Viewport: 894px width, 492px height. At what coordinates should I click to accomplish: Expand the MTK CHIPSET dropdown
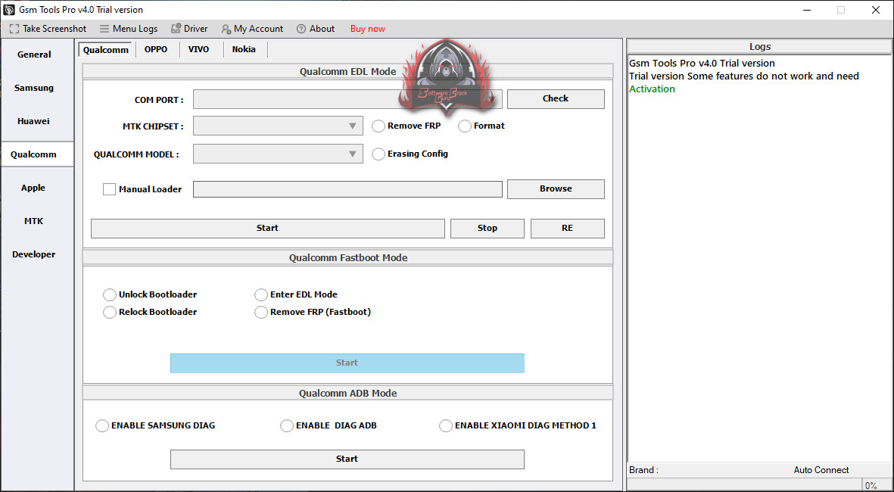tap(278, 126)
